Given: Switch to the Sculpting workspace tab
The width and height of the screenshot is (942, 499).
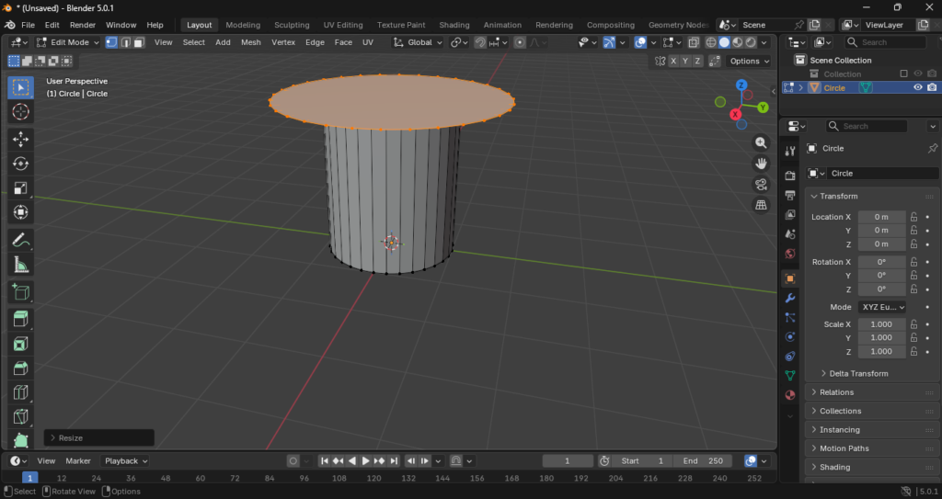Looking at the screenshot, I should click(292, 25).
